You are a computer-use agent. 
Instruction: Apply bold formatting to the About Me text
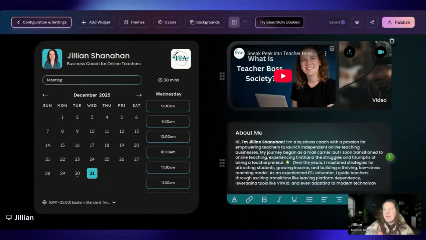[x=264, y=199]
